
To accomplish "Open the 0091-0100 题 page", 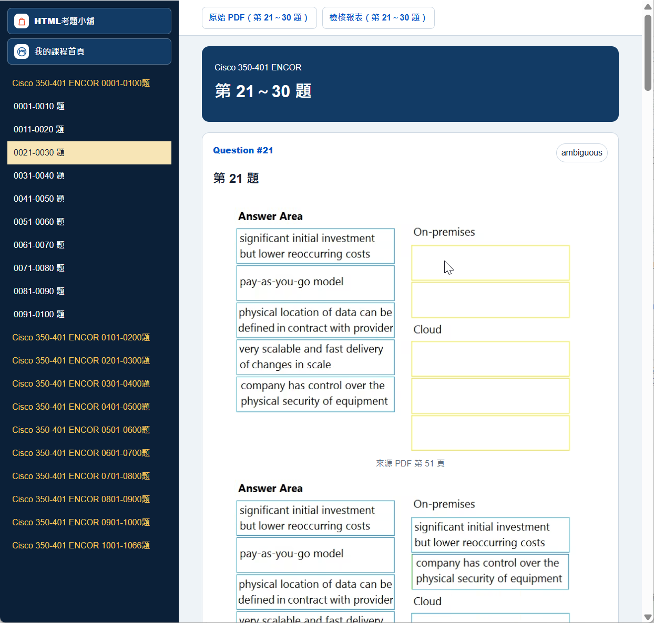I will coord(89,314).
